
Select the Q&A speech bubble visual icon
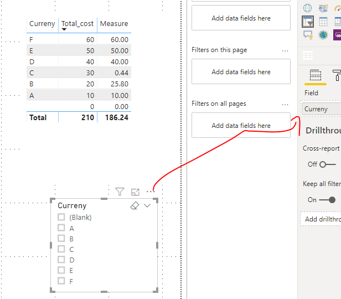click(x=308, y=35)
